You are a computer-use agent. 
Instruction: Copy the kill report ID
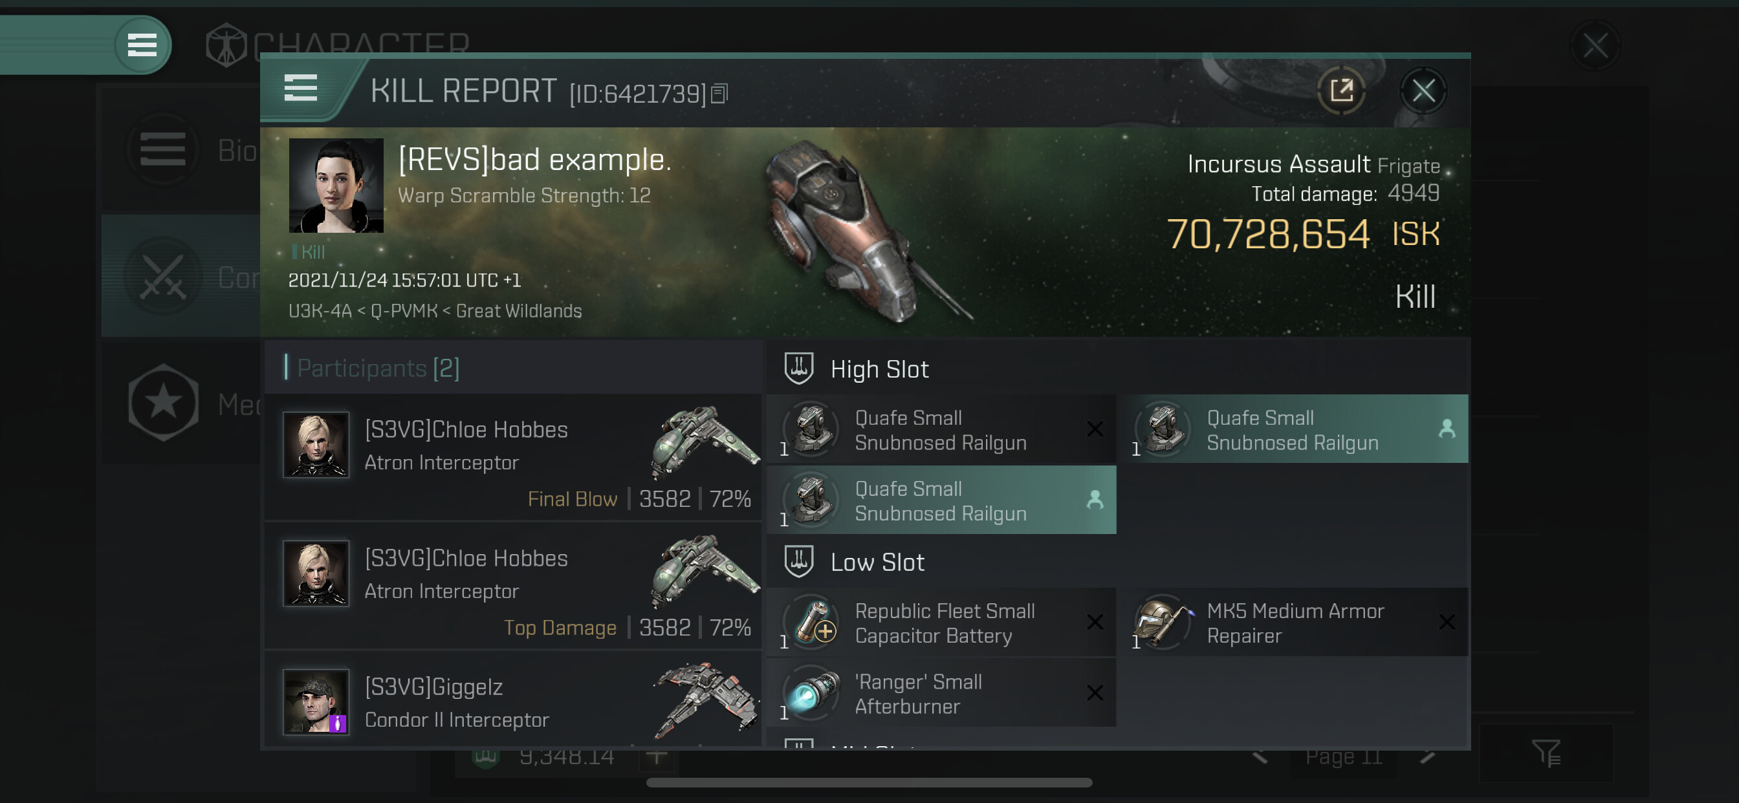719,94
